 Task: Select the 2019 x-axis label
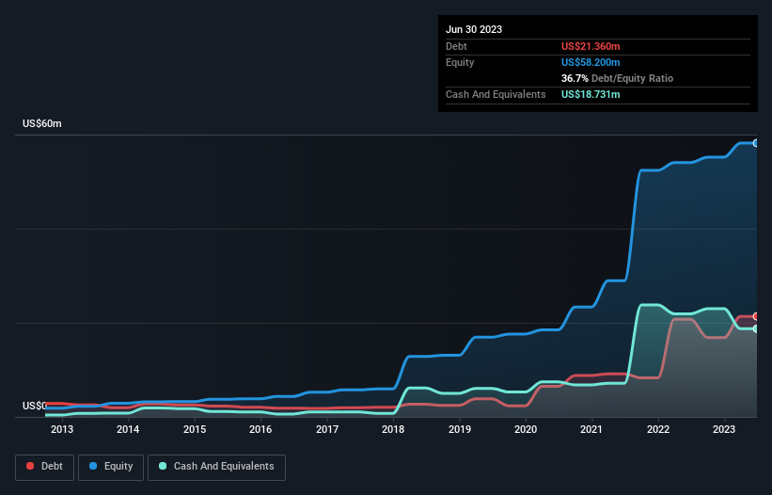(460, 429)
